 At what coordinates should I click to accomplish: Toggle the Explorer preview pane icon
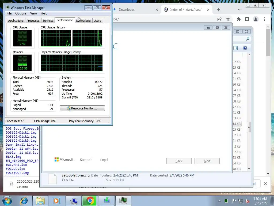235,48
